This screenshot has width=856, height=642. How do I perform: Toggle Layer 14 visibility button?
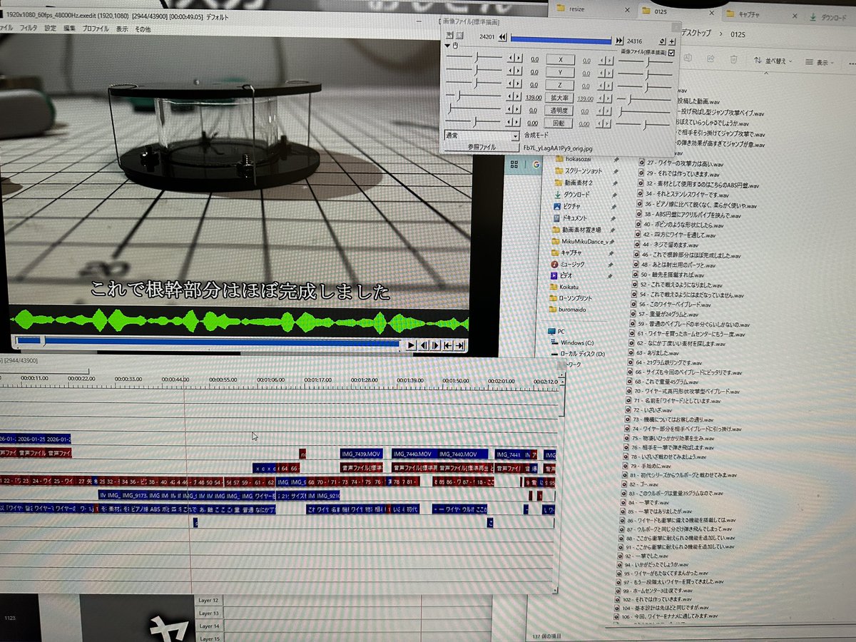[208, 626]
